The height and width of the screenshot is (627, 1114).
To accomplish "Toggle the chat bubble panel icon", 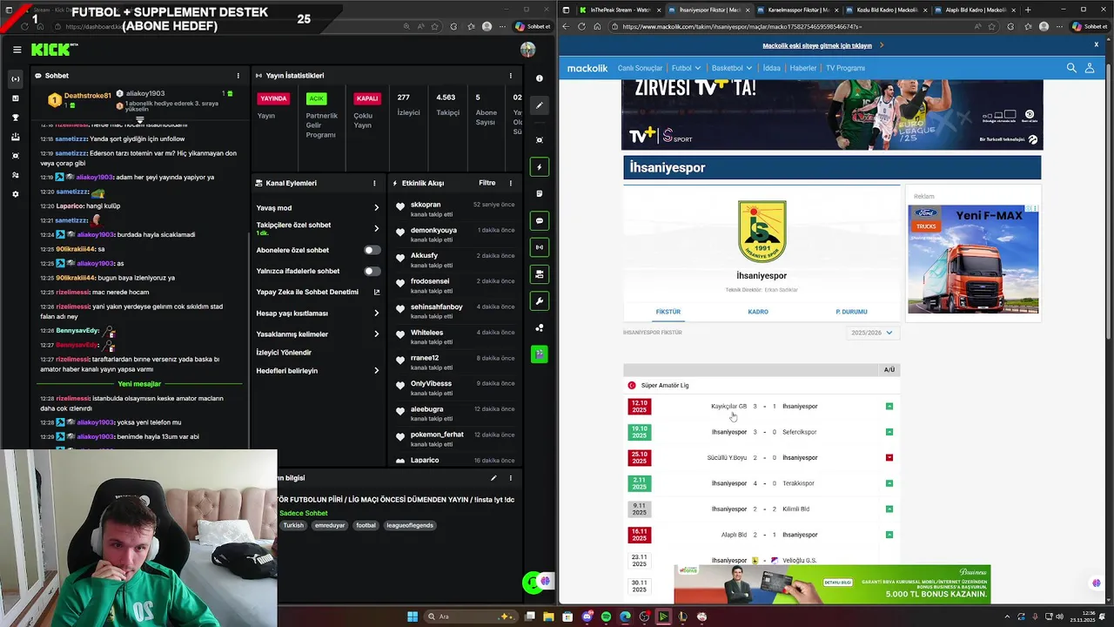I will pyautogui.click(x=540, y=220).
